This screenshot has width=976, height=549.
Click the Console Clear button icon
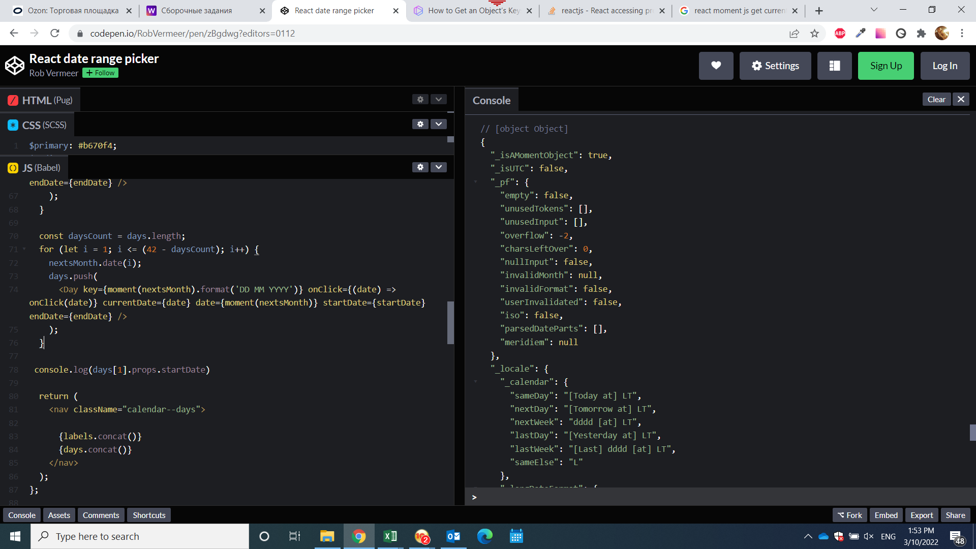[936, 99]
